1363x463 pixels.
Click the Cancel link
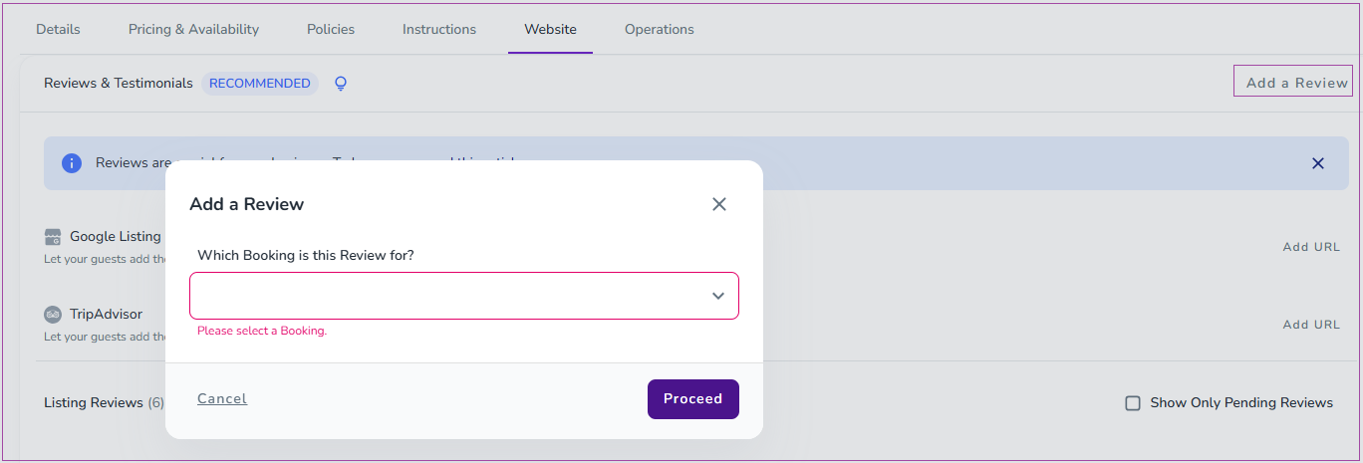[x=222, y=399]
